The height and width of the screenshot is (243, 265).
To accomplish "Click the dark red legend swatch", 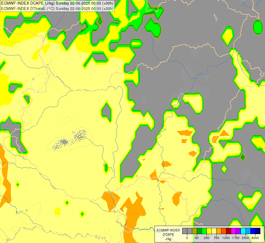I will [229, 231].
